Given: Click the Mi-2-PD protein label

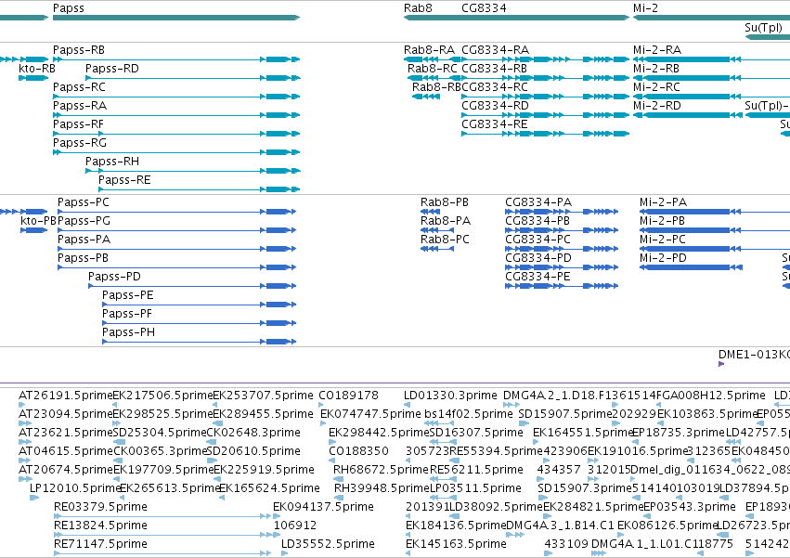Looking at the screenshot, I should 663,259.
